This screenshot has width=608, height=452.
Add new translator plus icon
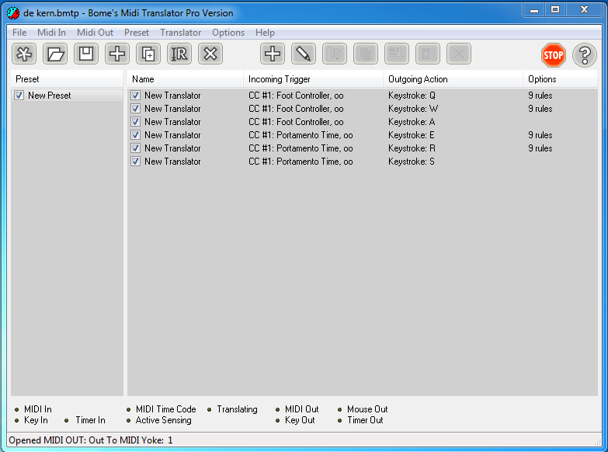tap(273, 54)
